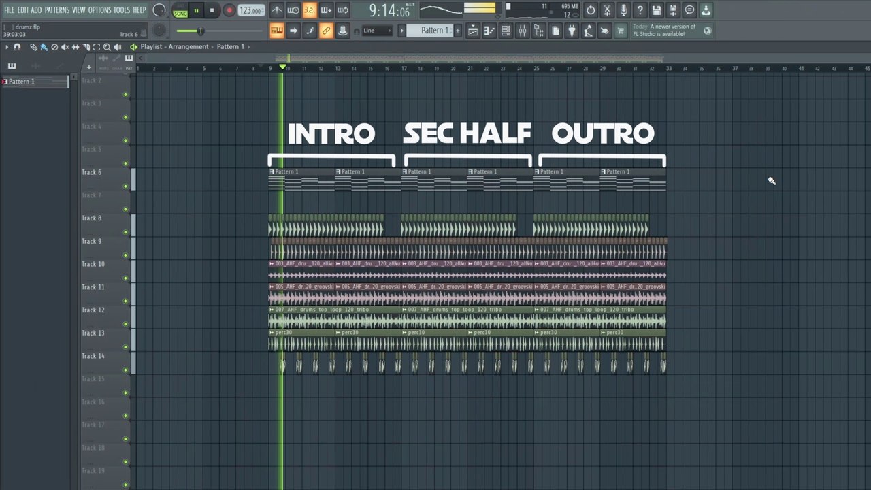Click the master pitch knob
Screen dimensions: 871x490
pos(159,30)
